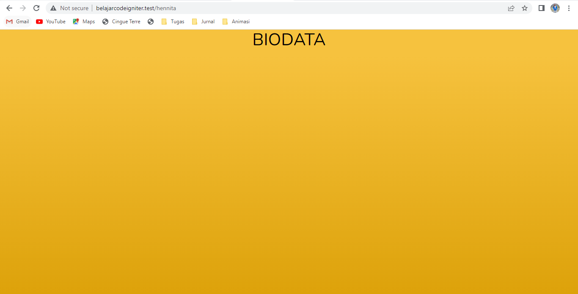578x294 pixels.
Task: View site info via Not secure warning
Action: pos(69,8)
